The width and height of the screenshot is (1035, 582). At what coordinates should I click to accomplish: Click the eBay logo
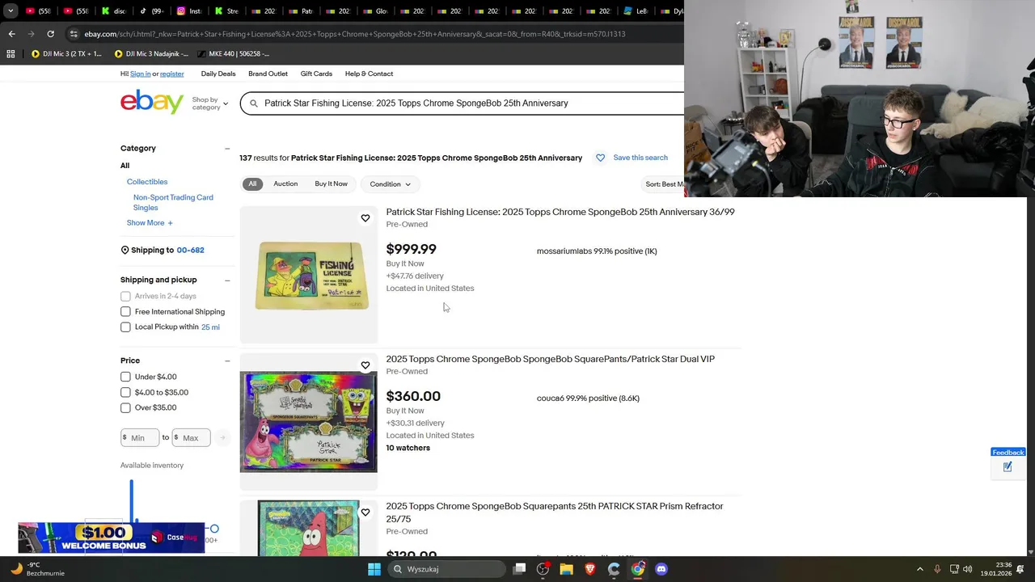(x=152, y=103)
